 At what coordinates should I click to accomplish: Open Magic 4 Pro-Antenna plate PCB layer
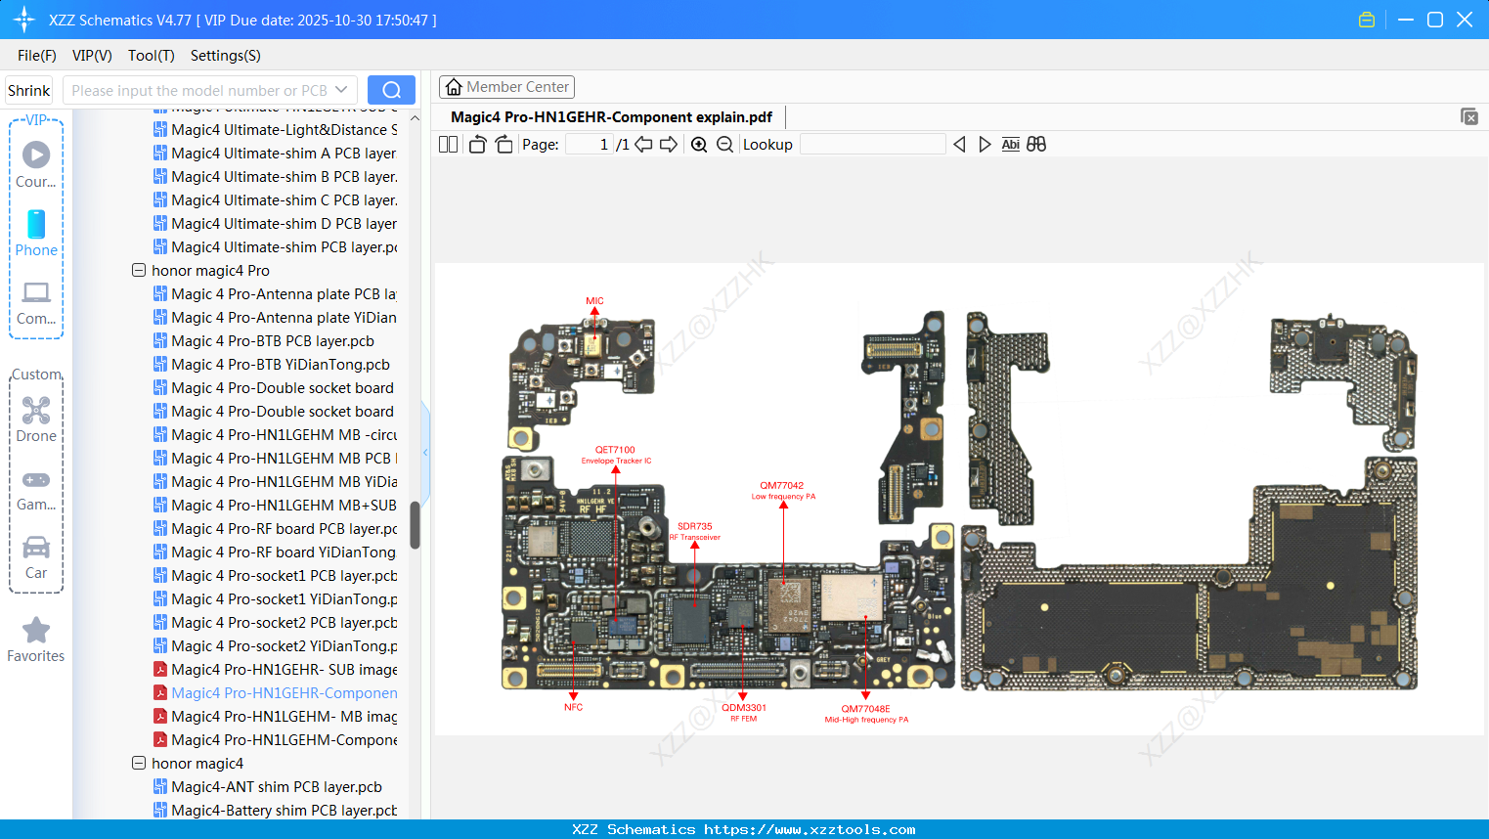[x=284, y=294]
